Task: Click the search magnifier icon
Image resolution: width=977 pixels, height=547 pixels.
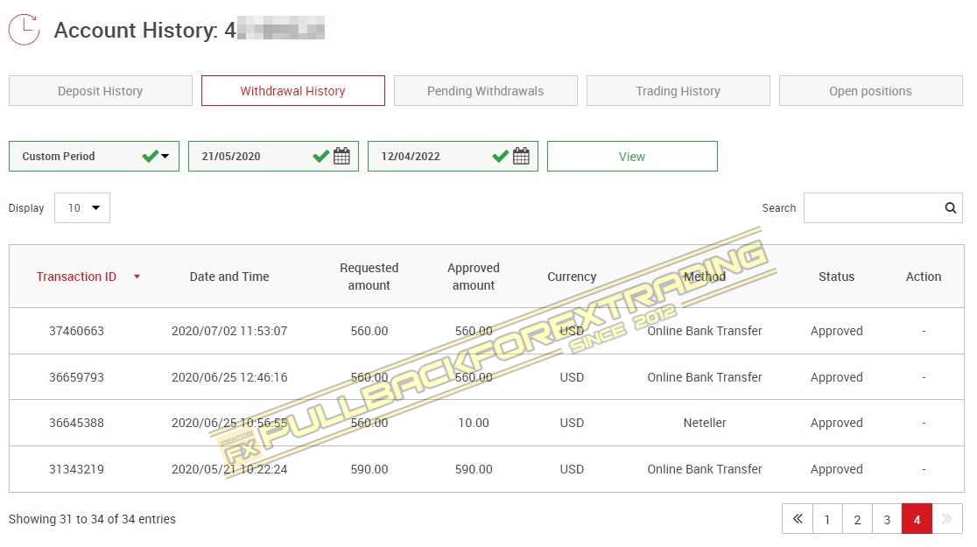Action: (950, 208)
